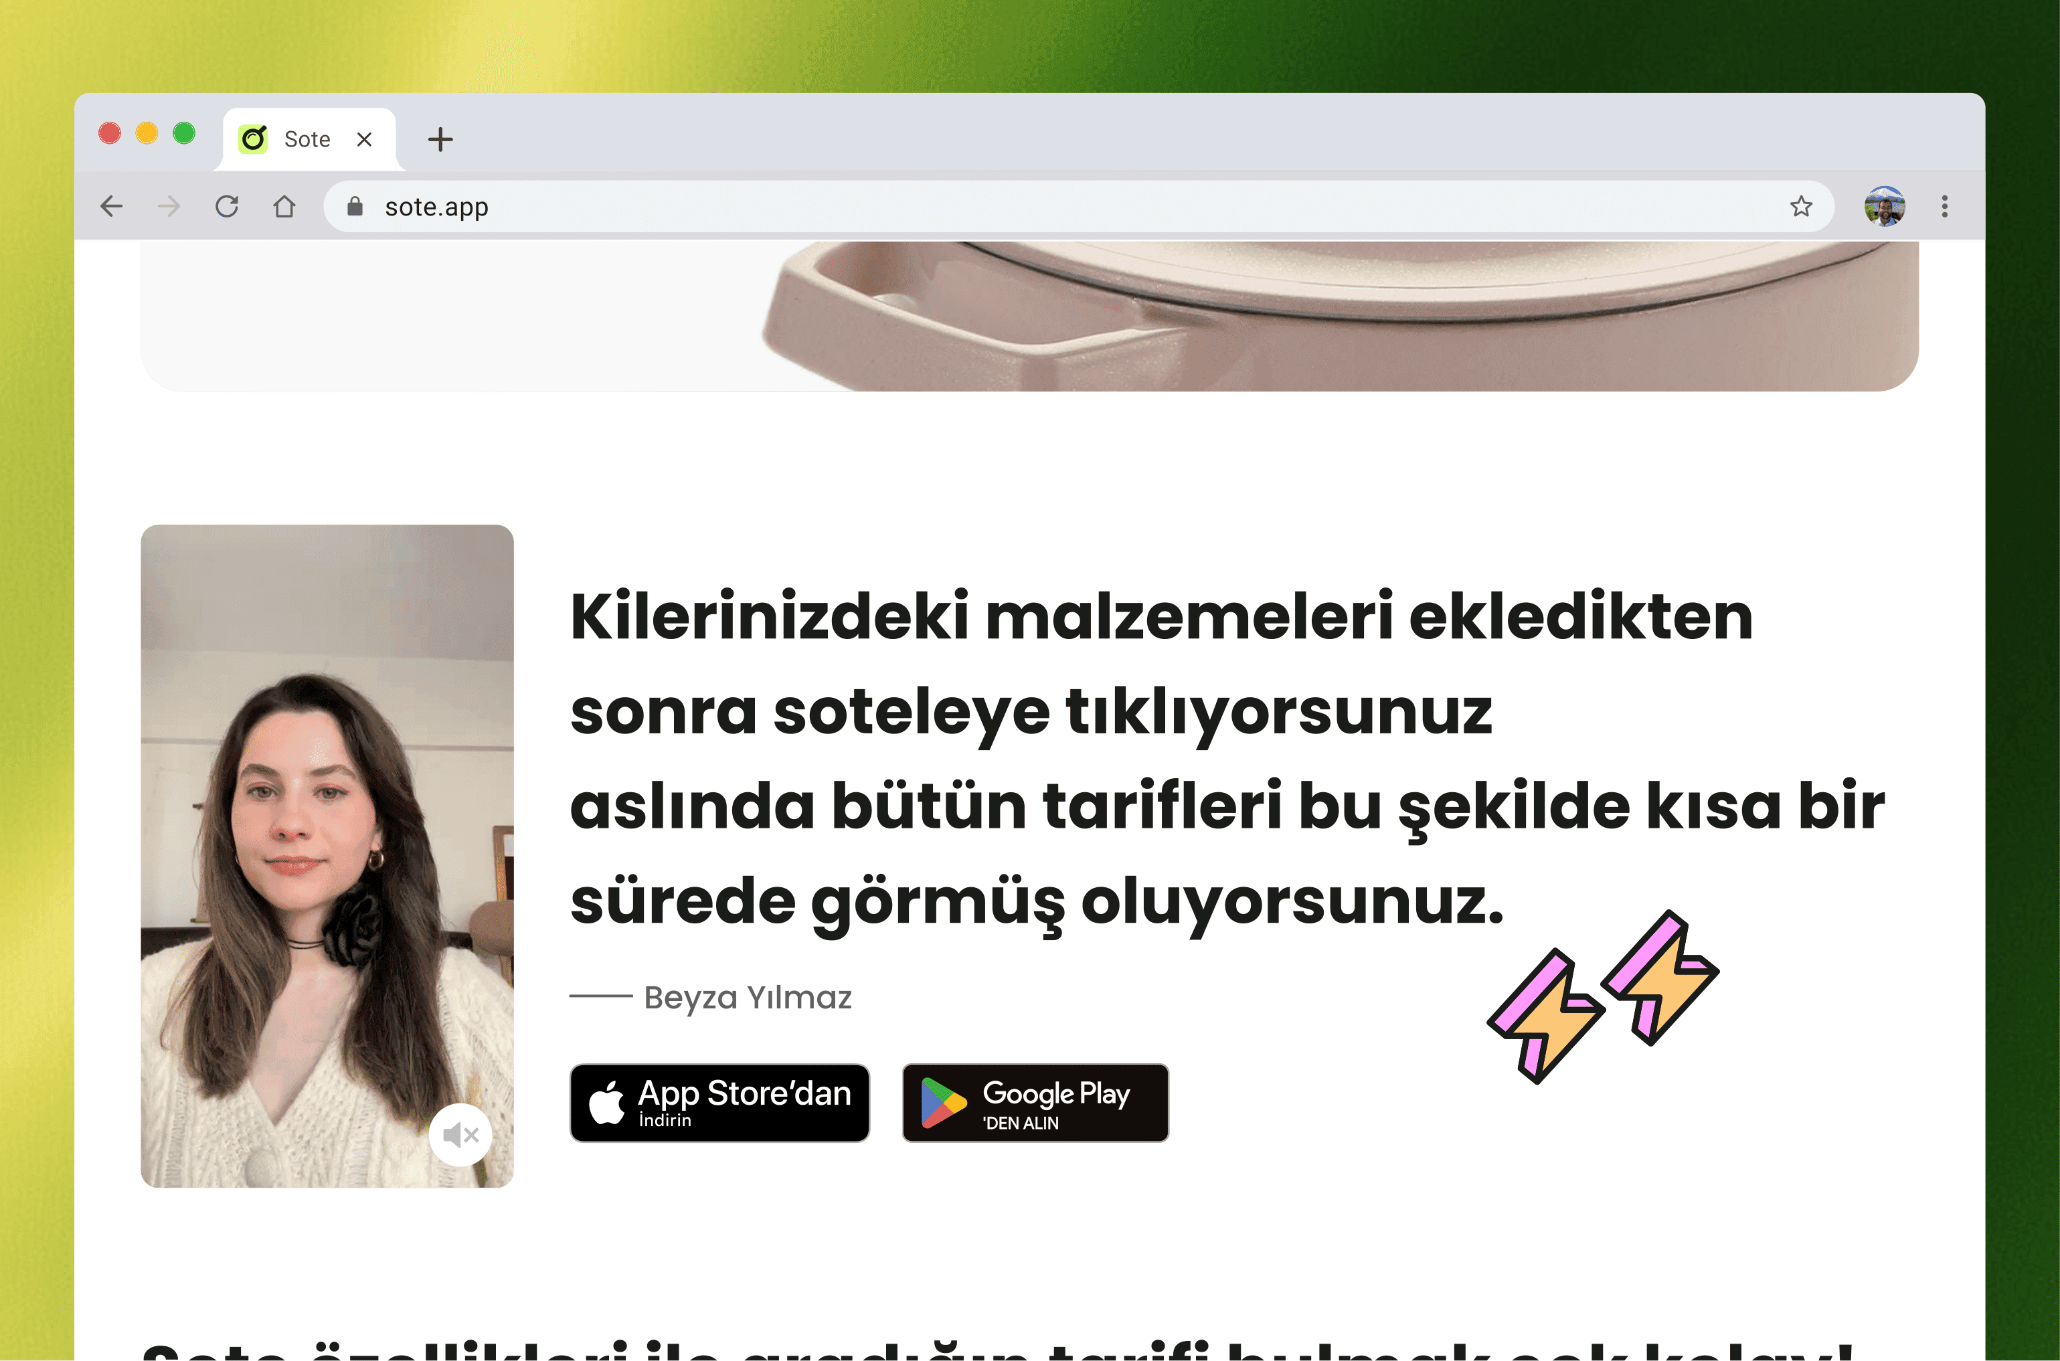Maximize window using the green button
The height and width of the screenshot is (1361, 2060).
click(x=184, y=132)
